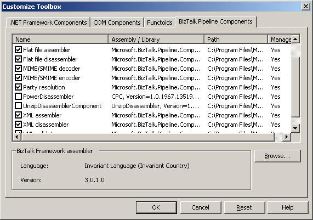Close the Customize Toolbox dialog
This screenshot has height=220, width=313.
(306, 7)
